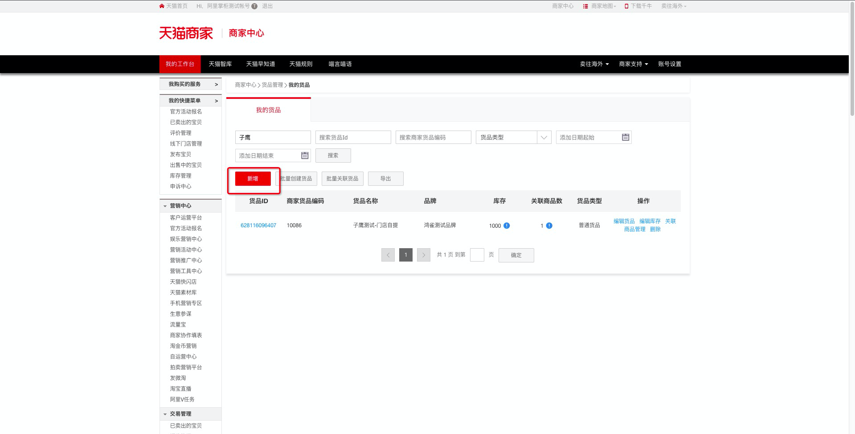Focus the 搜索货品Id input field
Viewport: 855px width, 434px height.
coord(353,137)
